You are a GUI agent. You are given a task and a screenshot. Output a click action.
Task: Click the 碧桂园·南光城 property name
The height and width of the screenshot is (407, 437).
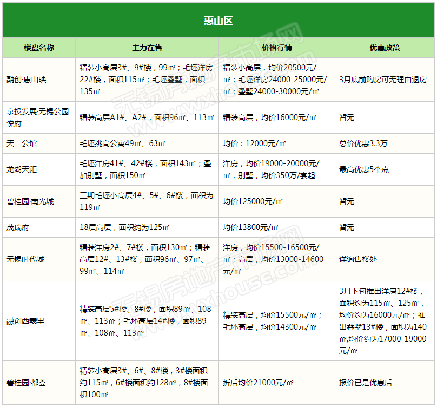tap(30, 201)
